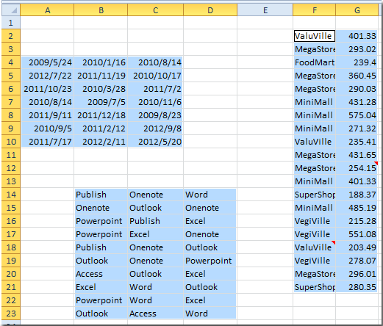
Task: Select row 13 header
Action: [11, 181]
